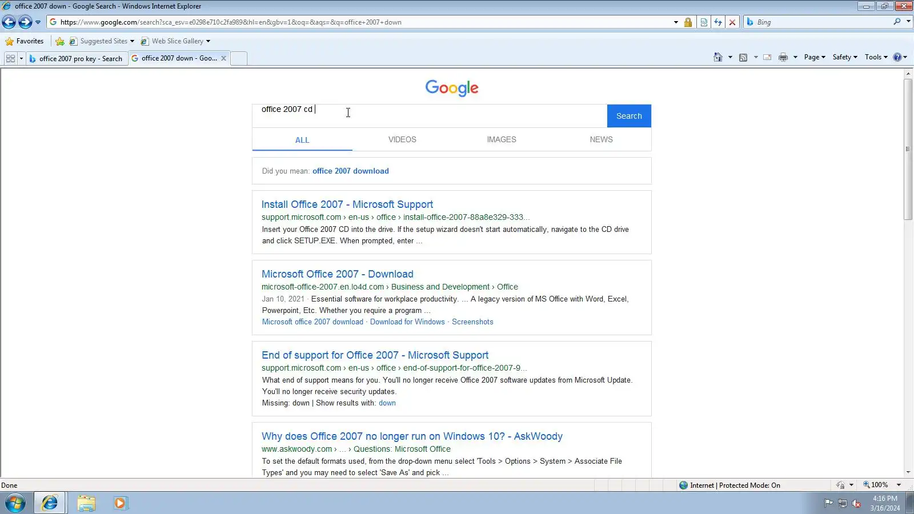
Task: Open 'Microsoft Office 2007 - Download' result
Action: pyautogui.click(x=338, y=274)
